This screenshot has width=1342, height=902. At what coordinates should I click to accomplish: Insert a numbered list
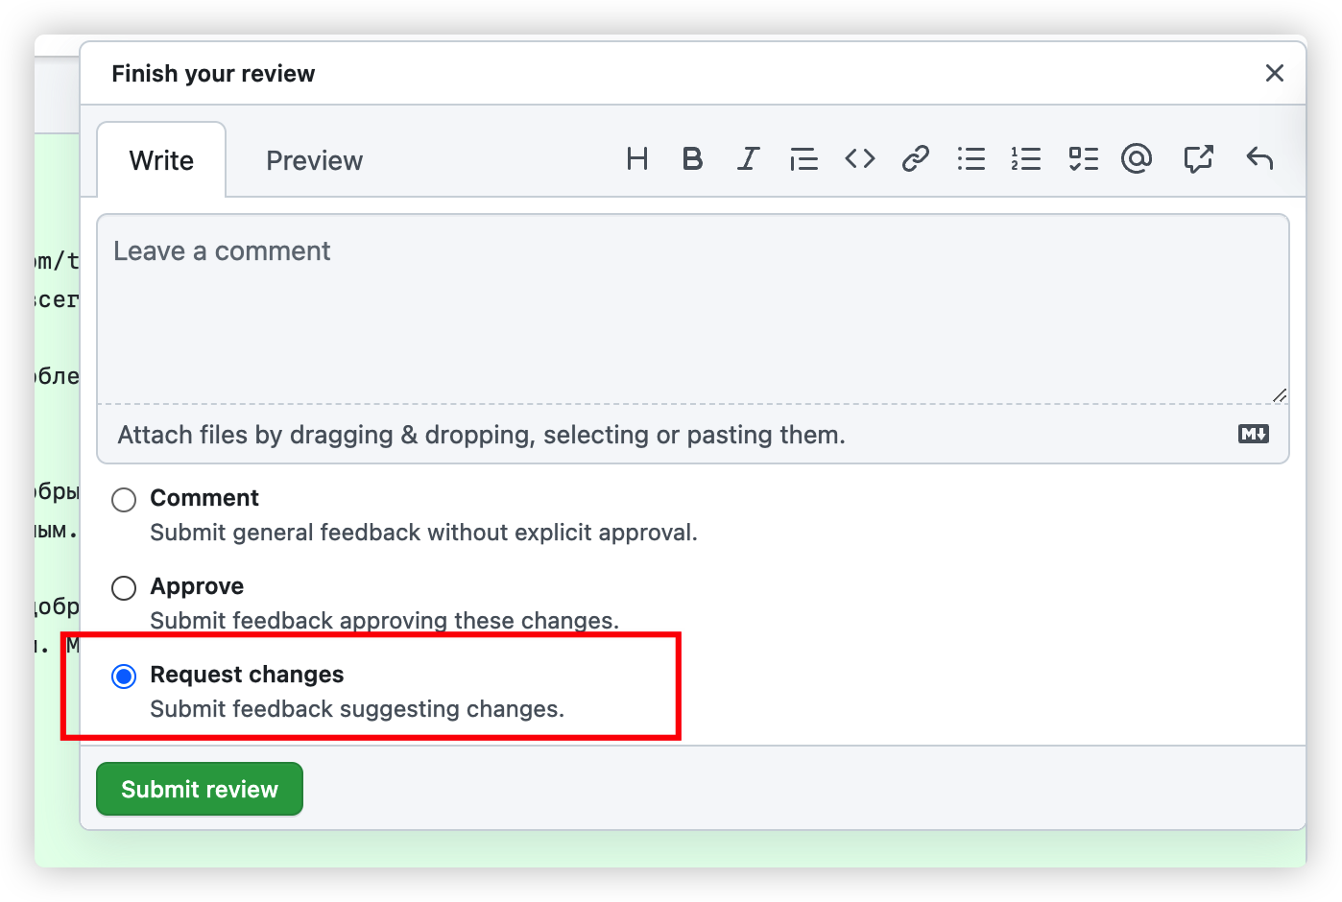pos(1025,159)
